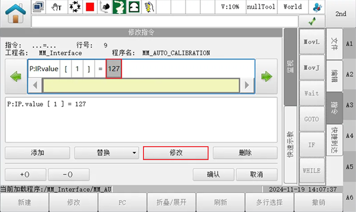Go to the home screen icon
This screenshot has height=212, width=356.
pos(16,14)
